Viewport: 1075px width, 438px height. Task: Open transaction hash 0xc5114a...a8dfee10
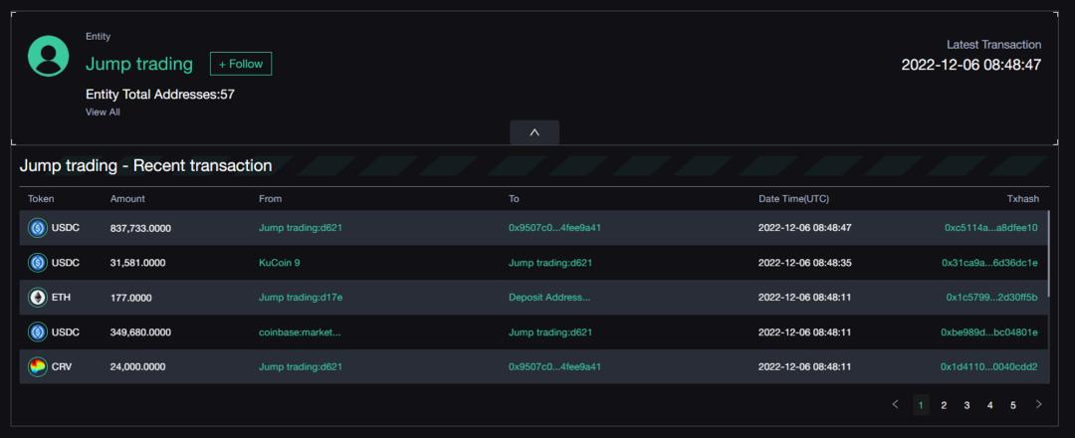click(x=990, y=228)
